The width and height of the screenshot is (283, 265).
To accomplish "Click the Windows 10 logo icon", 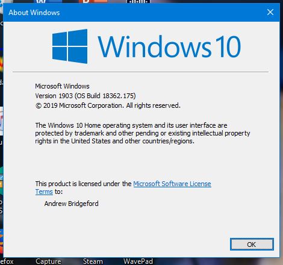I will click(x=70, y=46).
